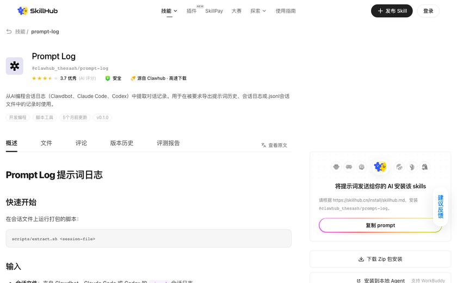Select the Prompt Log asterisk skill icon

tap(15, 66)
